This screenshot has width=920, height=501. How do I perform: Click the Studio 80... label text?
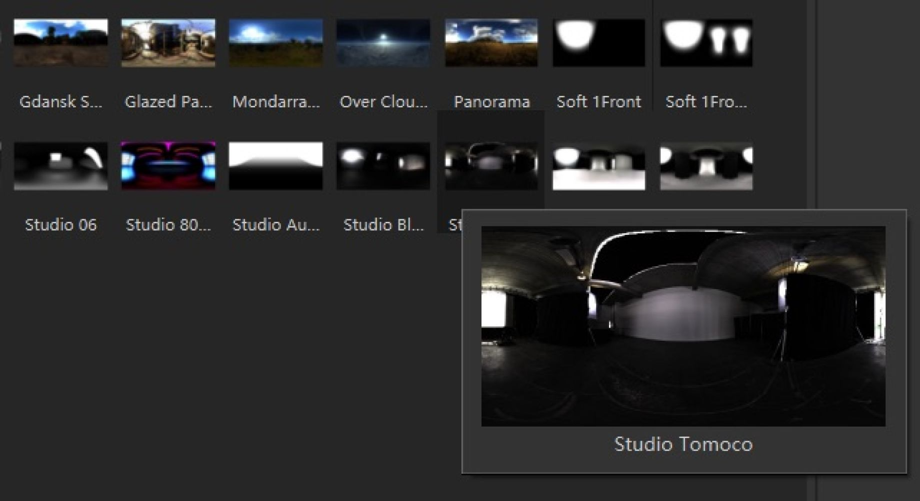168,225
